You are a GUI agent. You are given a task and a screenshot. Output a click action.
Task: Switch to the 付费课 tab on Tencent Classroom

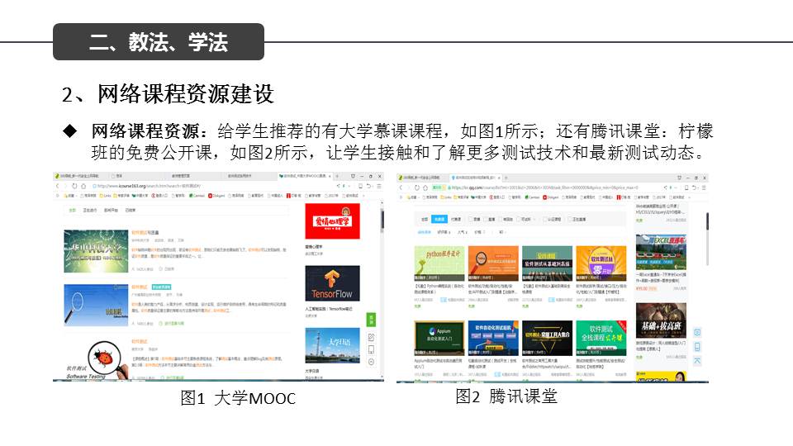point(457,219)
